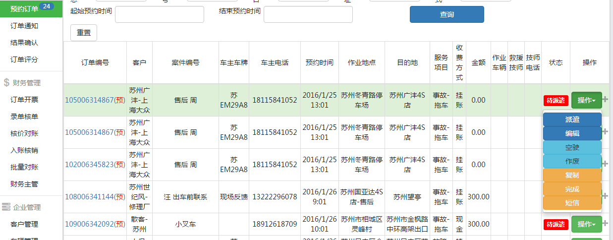Click the plus icon for order 109006342092
The image size is (613, 240).
(605, 224)
